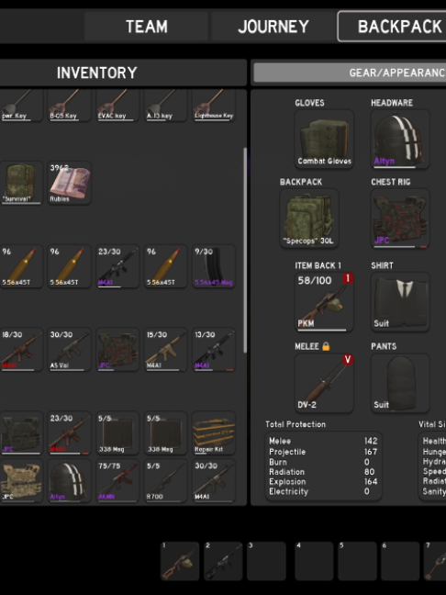The width and height of the screenshot is (446, 595).
Task: Click the Lighthouse Key item
Action: tap(214, 106)
